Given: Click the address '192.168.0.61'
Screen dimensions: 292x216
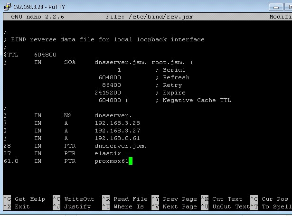Looking at the screenshot, I should (x=117, y=138).
